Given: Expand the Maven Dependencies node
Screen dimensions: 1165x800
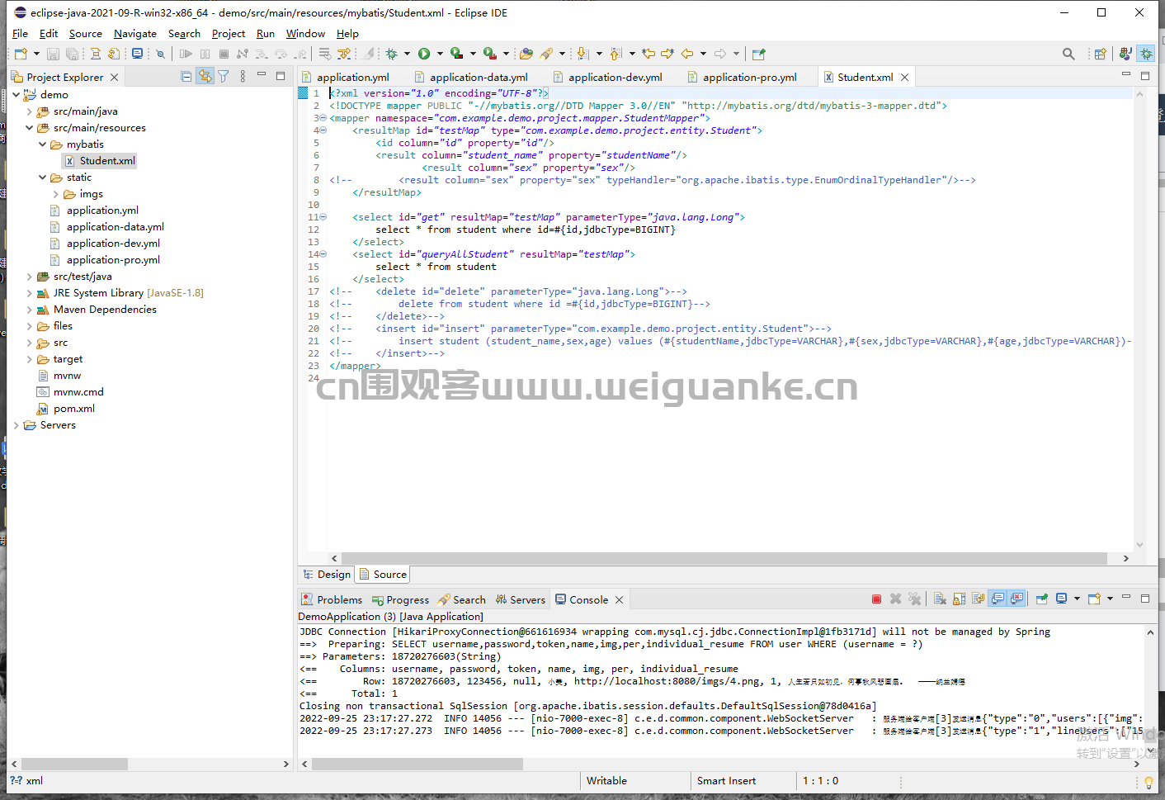Looking at the screenshot, I should [30, 310].
